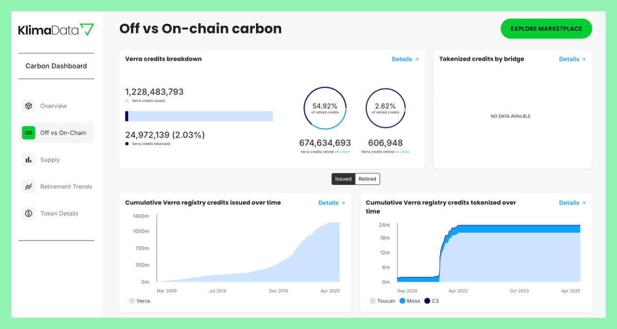Screen dimensions: 617x329
Task: Click the 54.92% retired credits ring
Action: pyautogui.click(x=325, y=108)
